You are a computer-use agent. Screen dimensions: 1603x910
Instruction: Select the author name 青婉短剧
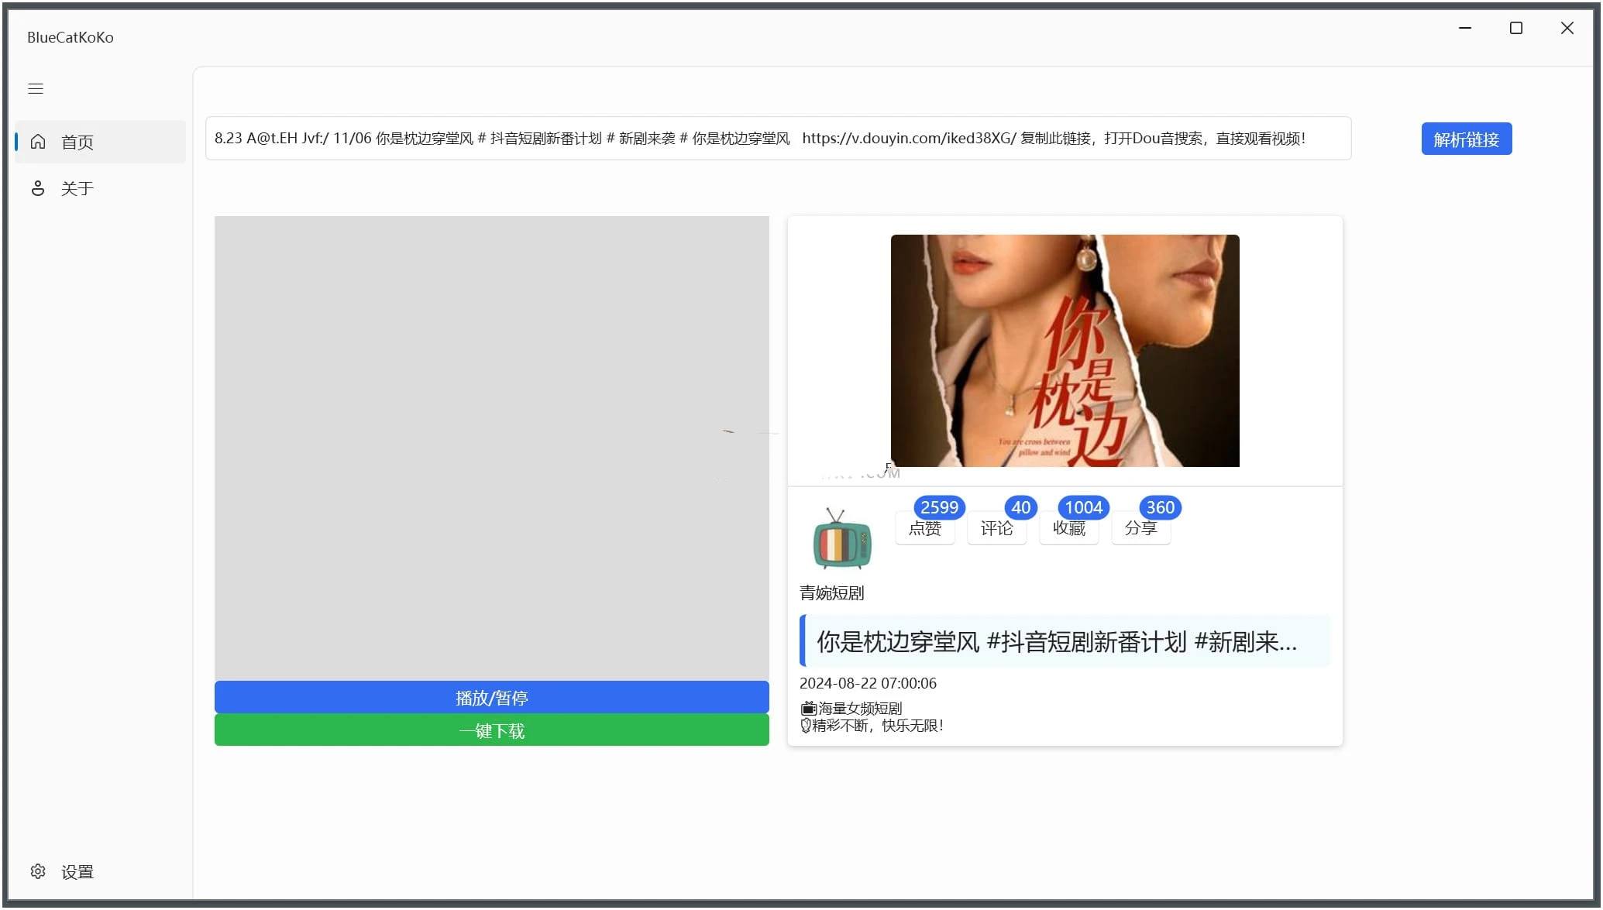coord(831,593)
